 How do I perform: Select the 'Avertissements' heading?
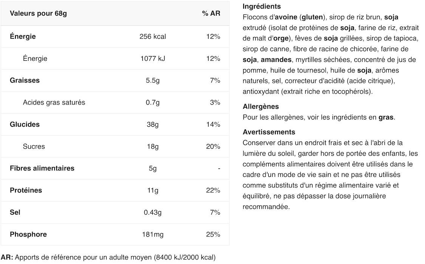(x=269, y=132)
